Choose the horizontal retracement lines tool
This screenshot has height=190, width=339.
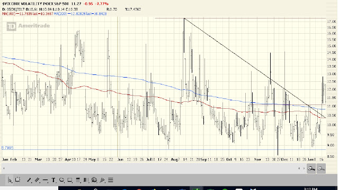click(x=78, y=180)
